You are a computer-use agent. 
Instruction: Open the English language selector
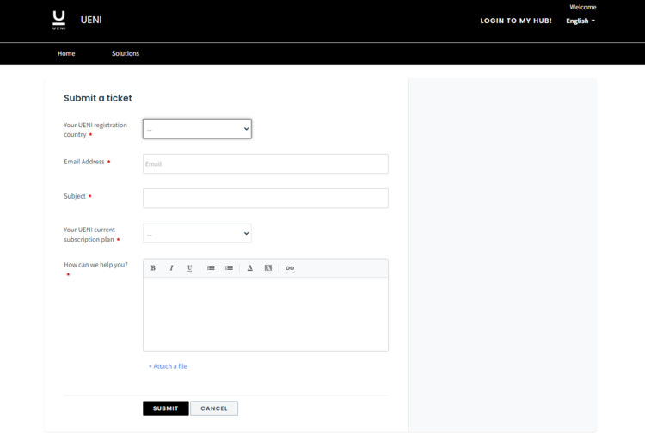pyautogui.click(x=580, y=21)
